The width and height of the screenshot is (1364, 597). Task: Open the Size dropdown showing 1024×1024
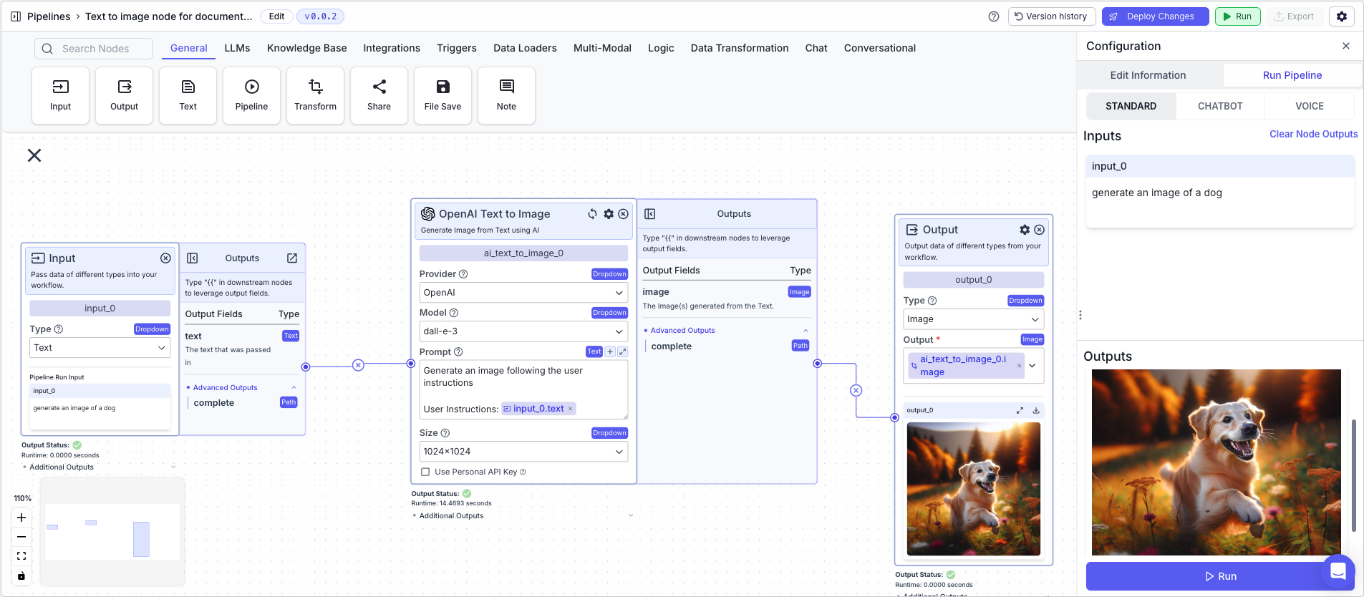pos(523,452)
